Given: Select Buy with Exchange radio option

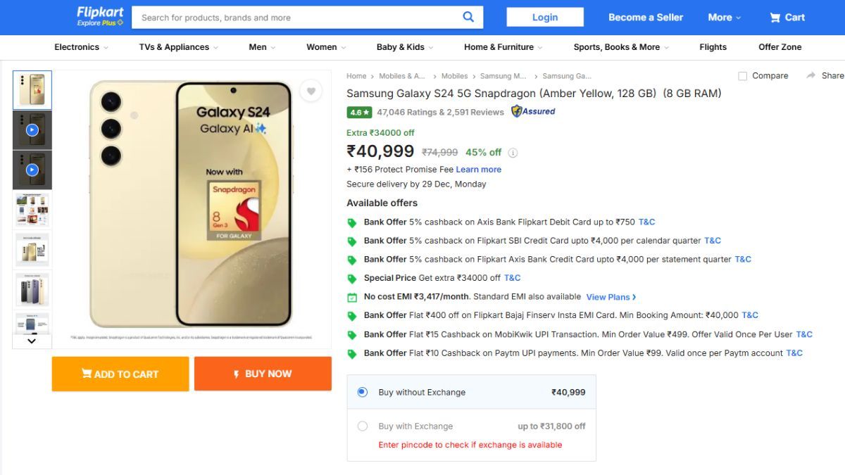Looking at the screenshot, I should tap(362, 426).
